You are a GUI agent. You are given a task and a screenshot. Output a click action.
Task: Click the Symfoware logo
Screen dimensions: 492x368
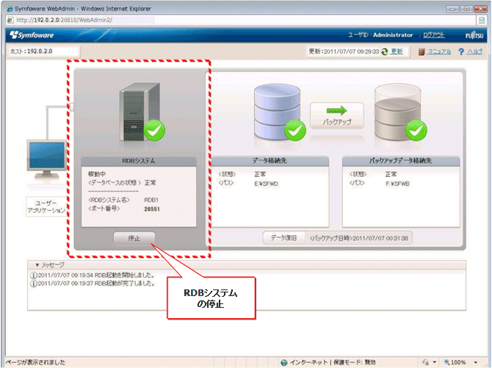tap(32, 35)
